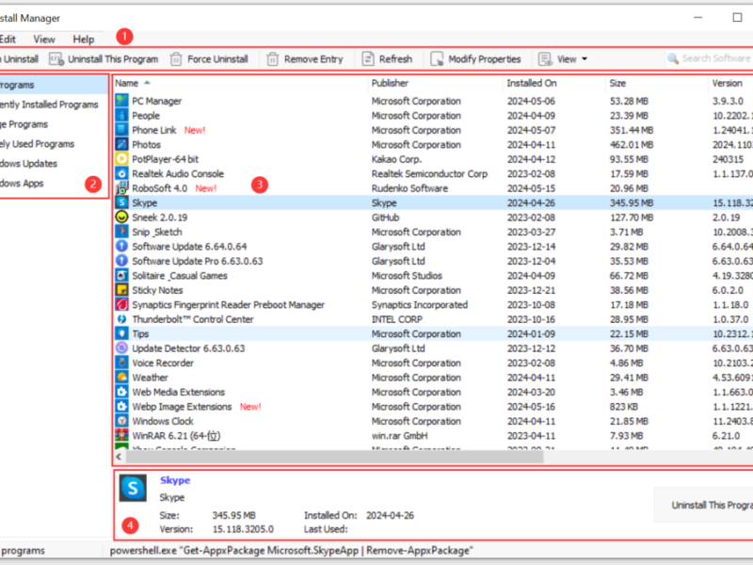Click the PC Manager app icon

pos(122,101)
